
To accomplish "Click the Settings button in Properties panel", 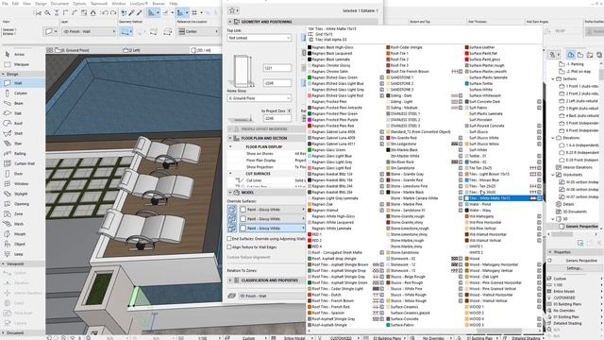I will (x=574, y=268).
